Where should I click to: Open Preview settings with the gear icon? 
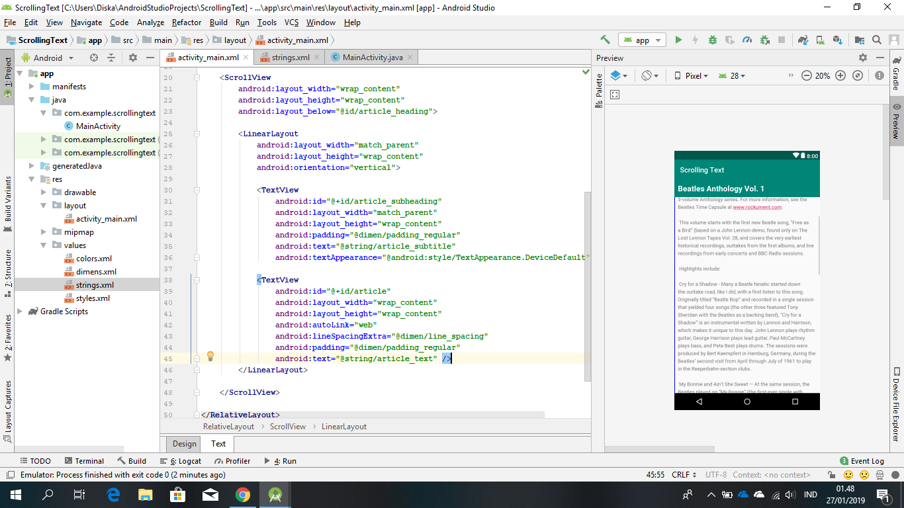pyautogui.click(x=863, y=58)
